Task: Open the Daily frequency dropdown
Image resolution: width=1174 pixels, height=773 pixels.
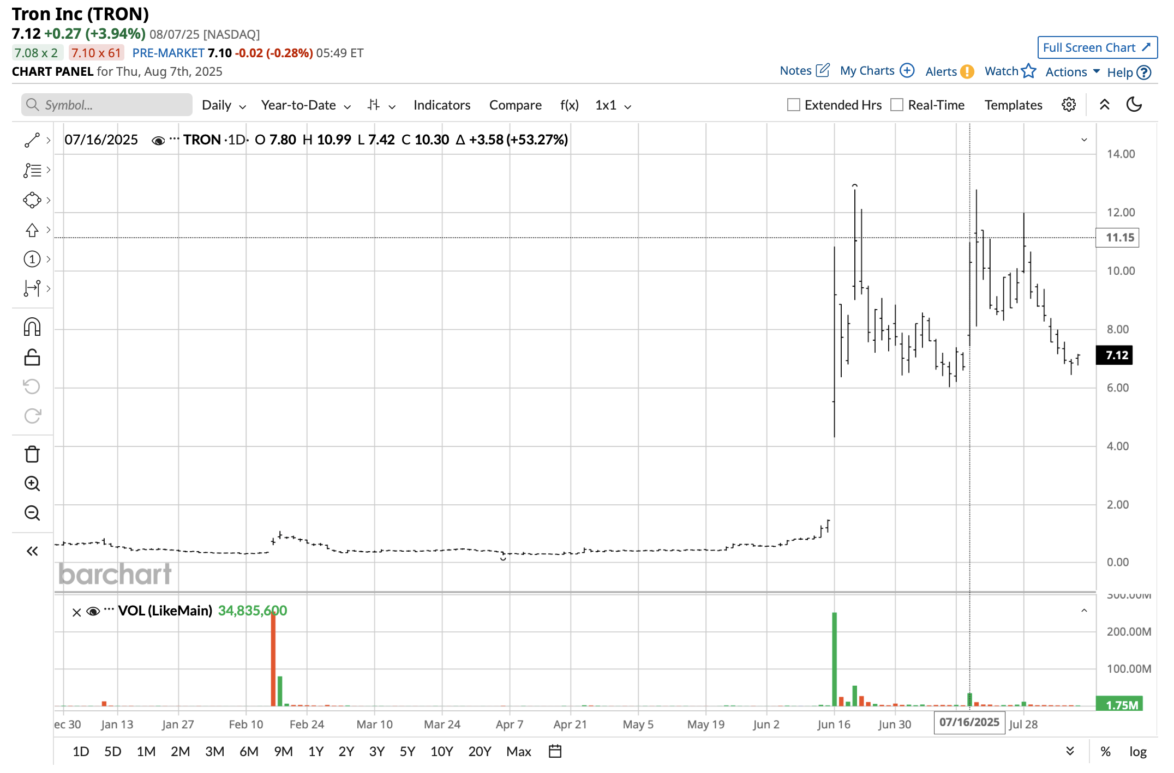Action: pyautogui.click(x=224, y=105)
